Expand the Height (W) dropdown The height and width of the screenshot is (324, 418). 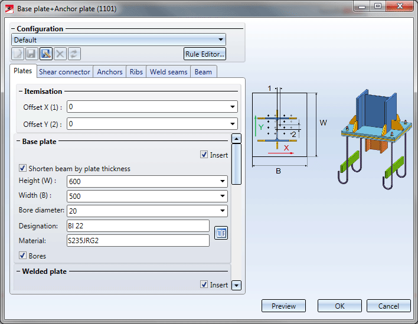[x=223, y=182]
